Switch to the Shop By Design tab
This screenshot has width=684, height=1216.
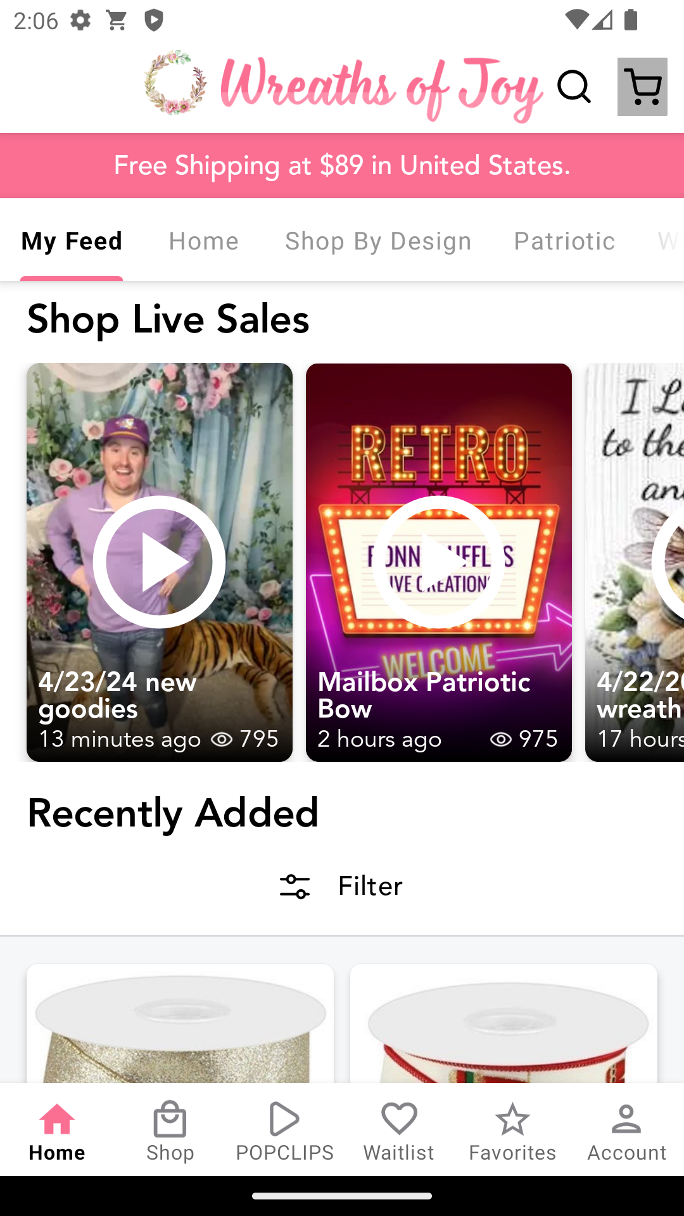378,241
